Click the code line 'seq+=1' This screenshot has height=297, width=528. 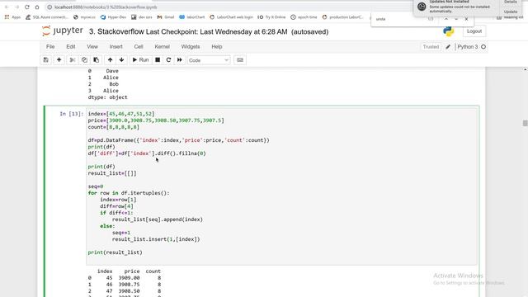tap(121, 233)
